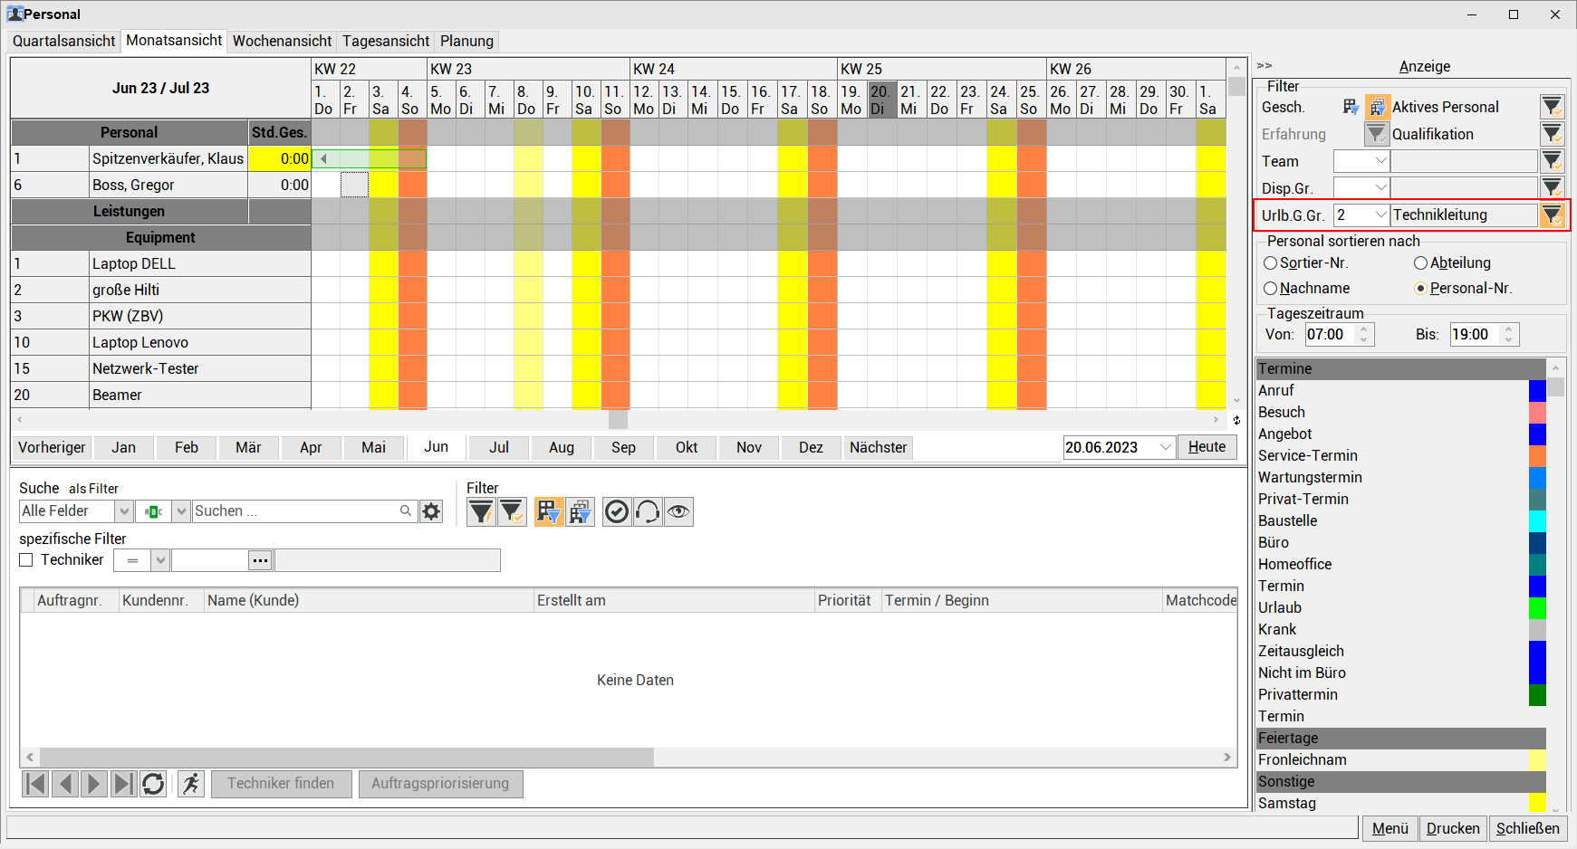Click the running person icon

coord(191,784)
